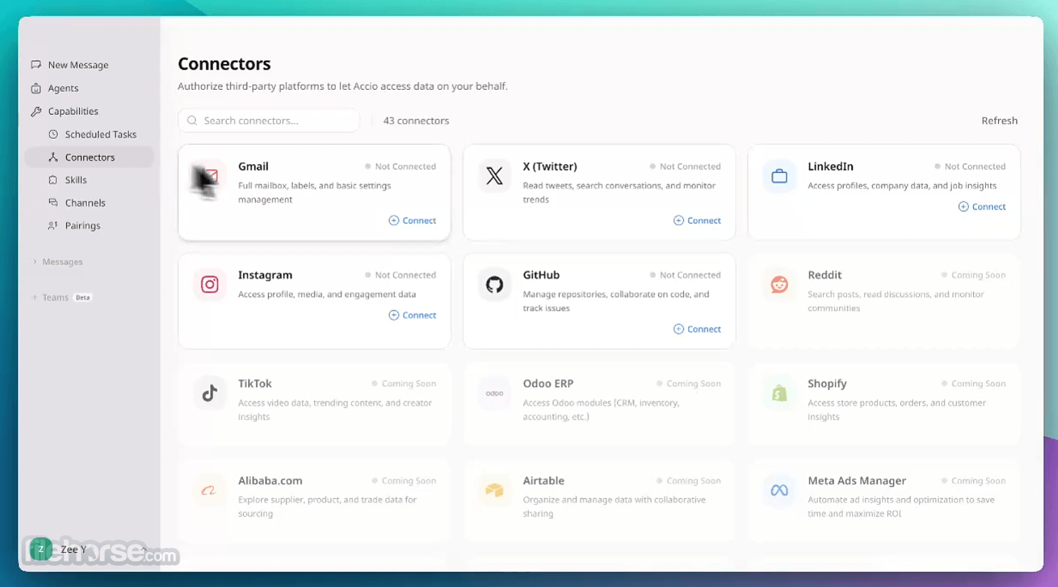
Task: Click the Connectors branch icon in sidebar
Action: click(x=53, y=157)
